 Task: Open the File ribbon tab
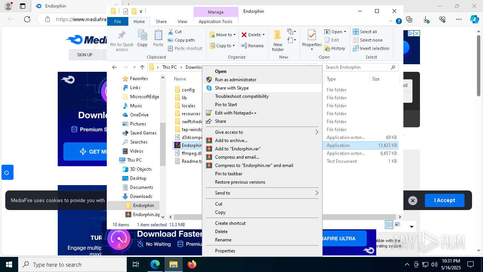tap(118, 22)
